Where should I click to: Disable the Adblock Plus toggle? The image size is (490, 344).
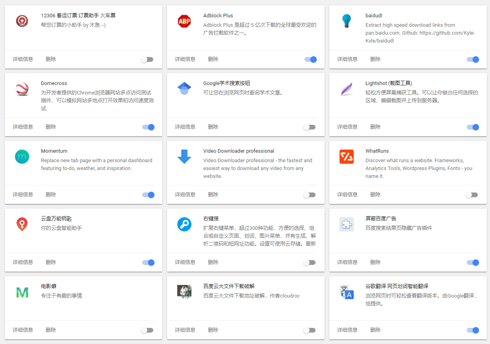(311, 59)
